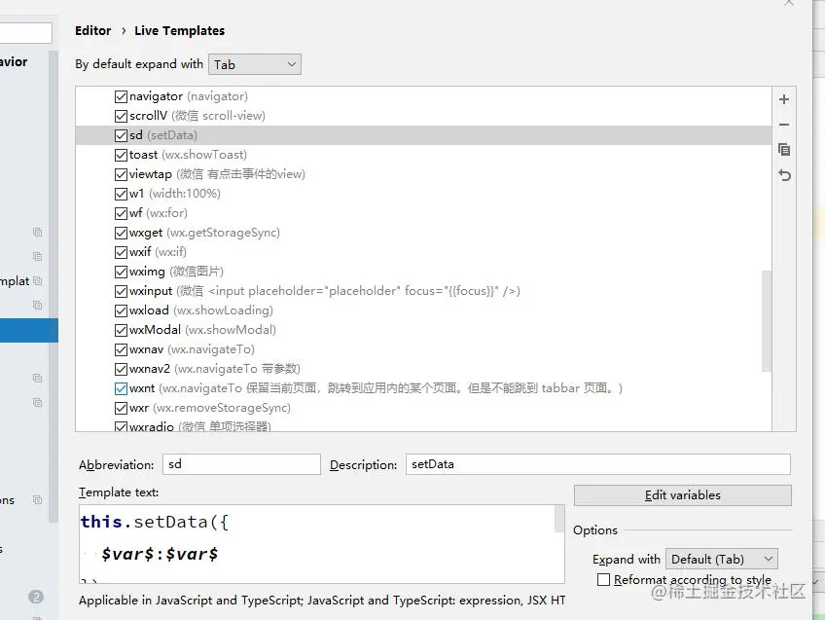
Task: Open the Expand with Default (Tab) dropdown
Action: [x=721, y=559]
